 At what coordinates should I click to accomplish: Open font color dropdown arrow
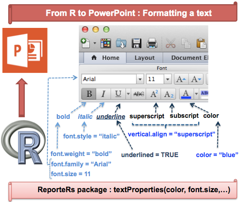[196, 94]
